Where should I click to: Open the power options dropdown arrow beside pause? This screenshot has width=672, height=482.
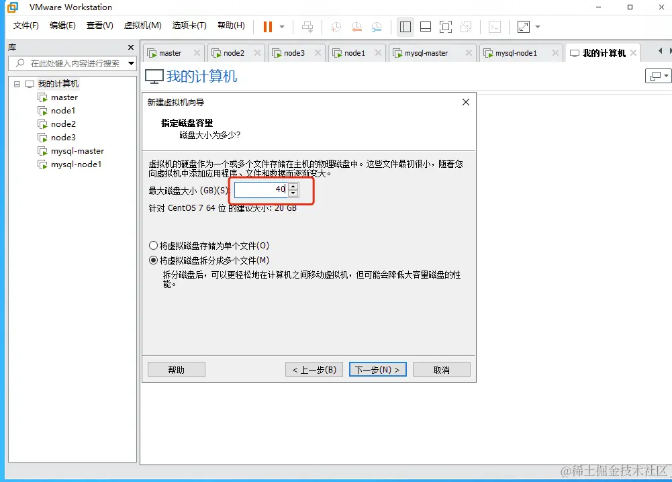[282, 27]
